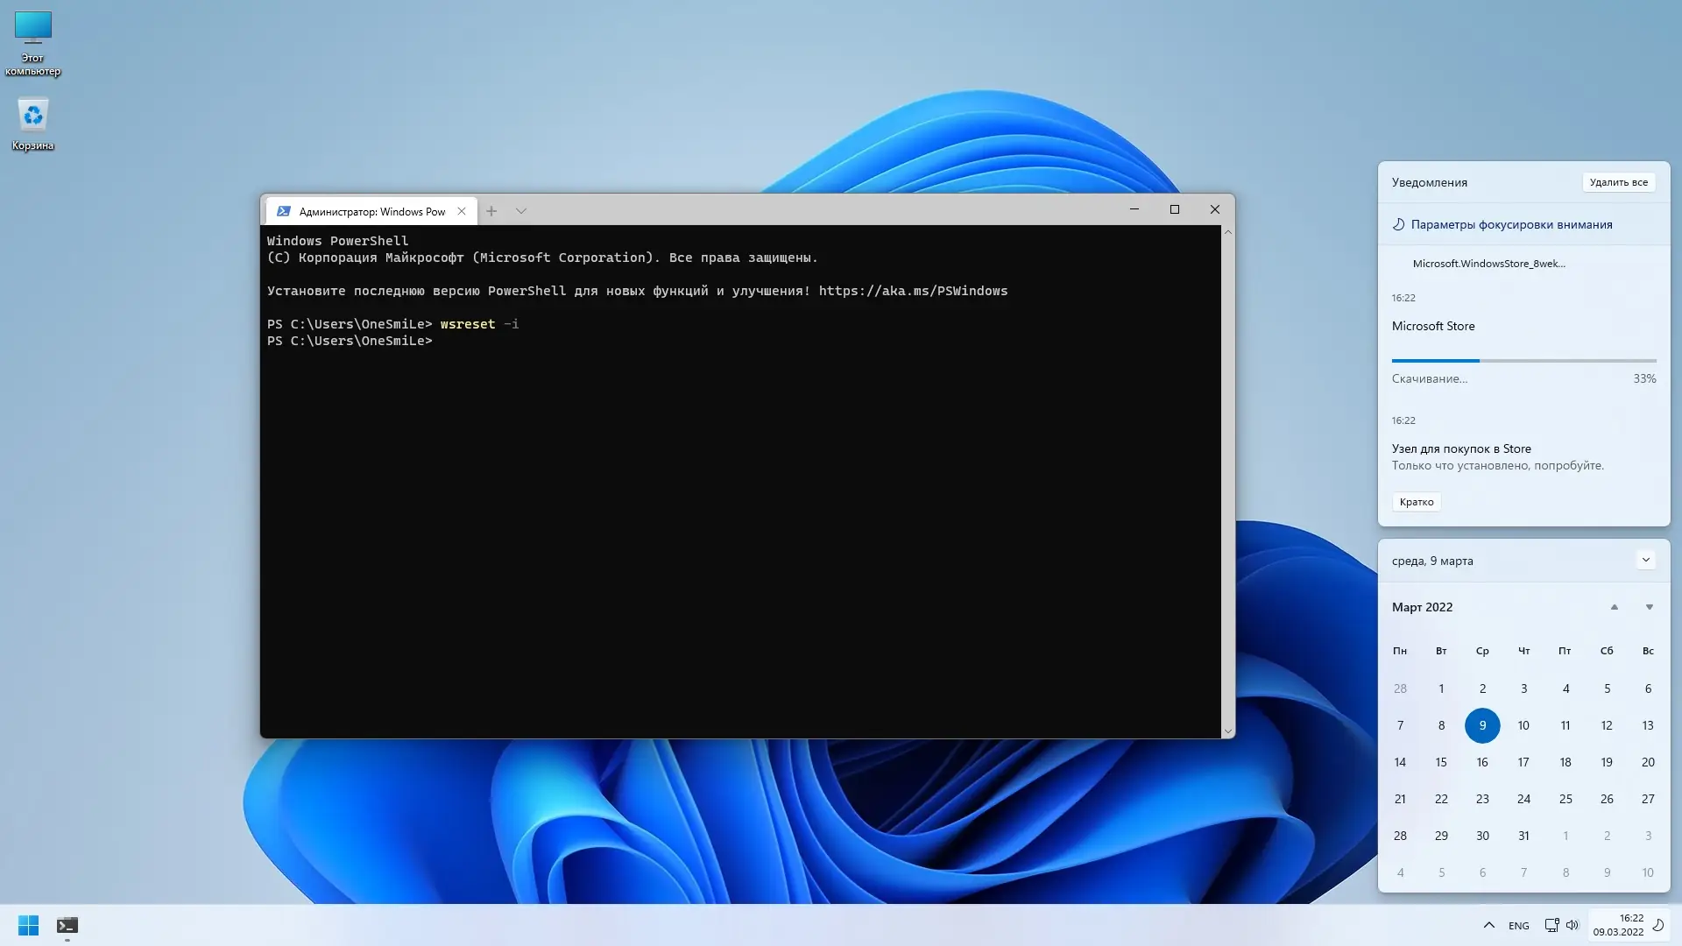The width and height of the screenshot is (1682, 946).
Task: Open the terminal profile dropdown chevron
Action: [521, 211]
